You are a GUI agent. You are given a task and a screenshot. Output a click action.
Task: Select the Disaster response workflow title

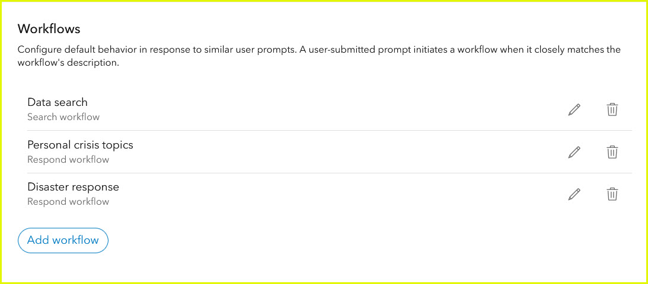pos(73,187)
